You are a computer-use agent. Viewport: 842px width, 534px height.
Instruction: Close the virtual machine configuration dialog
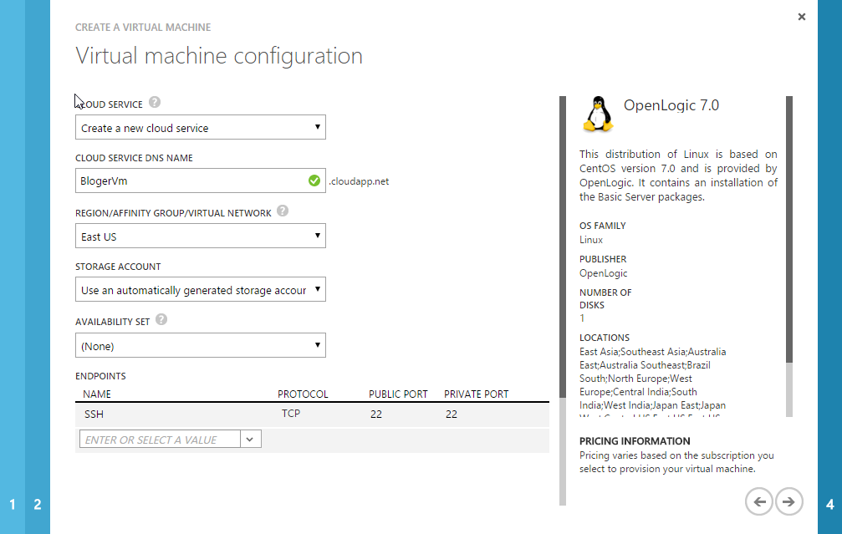(802, 17)
